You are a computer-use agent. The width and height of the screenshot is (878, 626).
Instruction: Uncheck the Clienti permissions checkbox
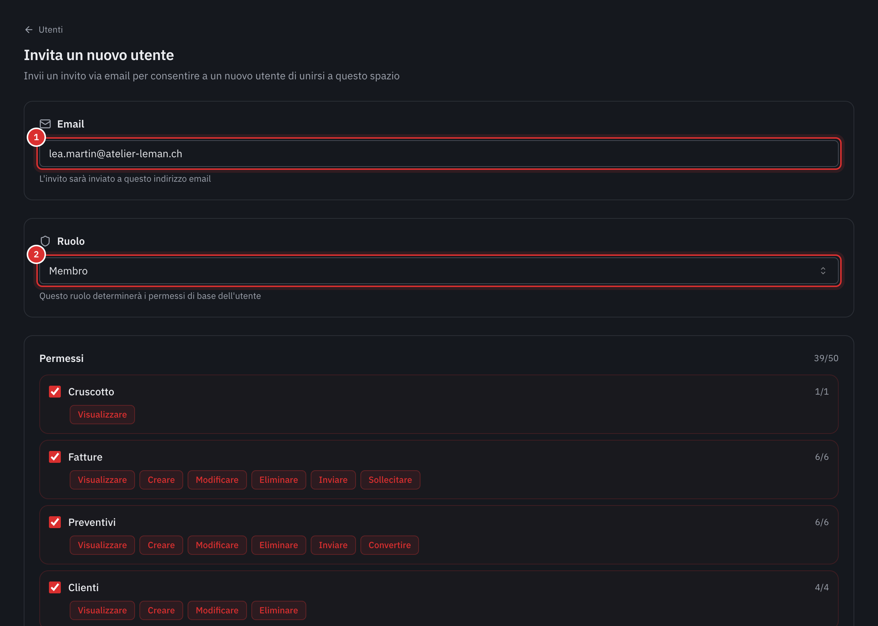[x=55, y=587]
